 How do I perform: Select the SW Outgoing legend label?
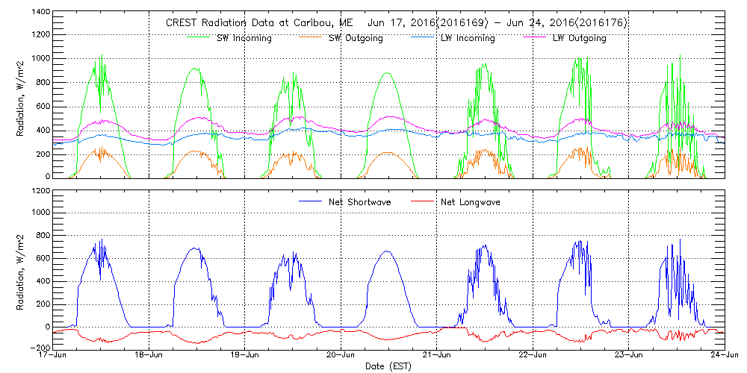click(356, 38)
